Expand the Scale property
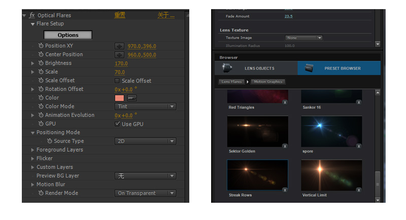The width and height of the screenshot is (406, 220). point(32,72)
